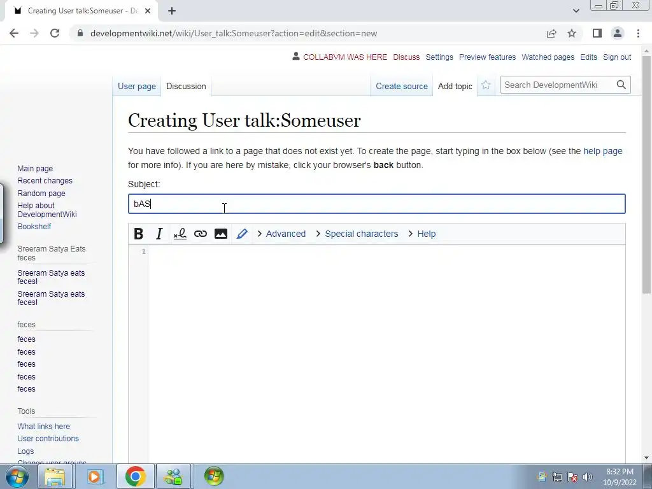Screen dimensions: 652x489
Task: Open the Discuss link in user menu
Action: point(406,57)
